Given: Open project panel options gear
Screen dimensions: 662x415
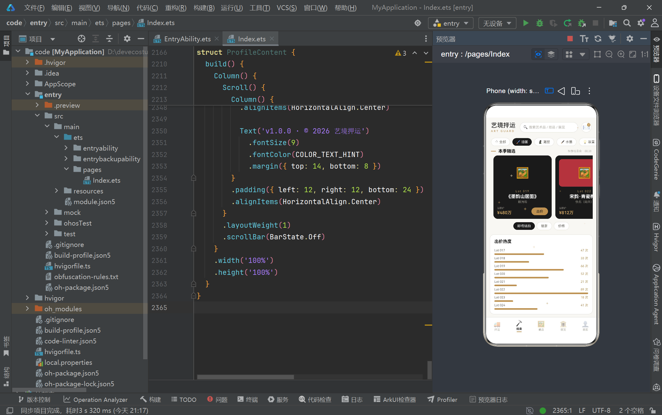Looking at the screenshot, I should click(127, 39).
